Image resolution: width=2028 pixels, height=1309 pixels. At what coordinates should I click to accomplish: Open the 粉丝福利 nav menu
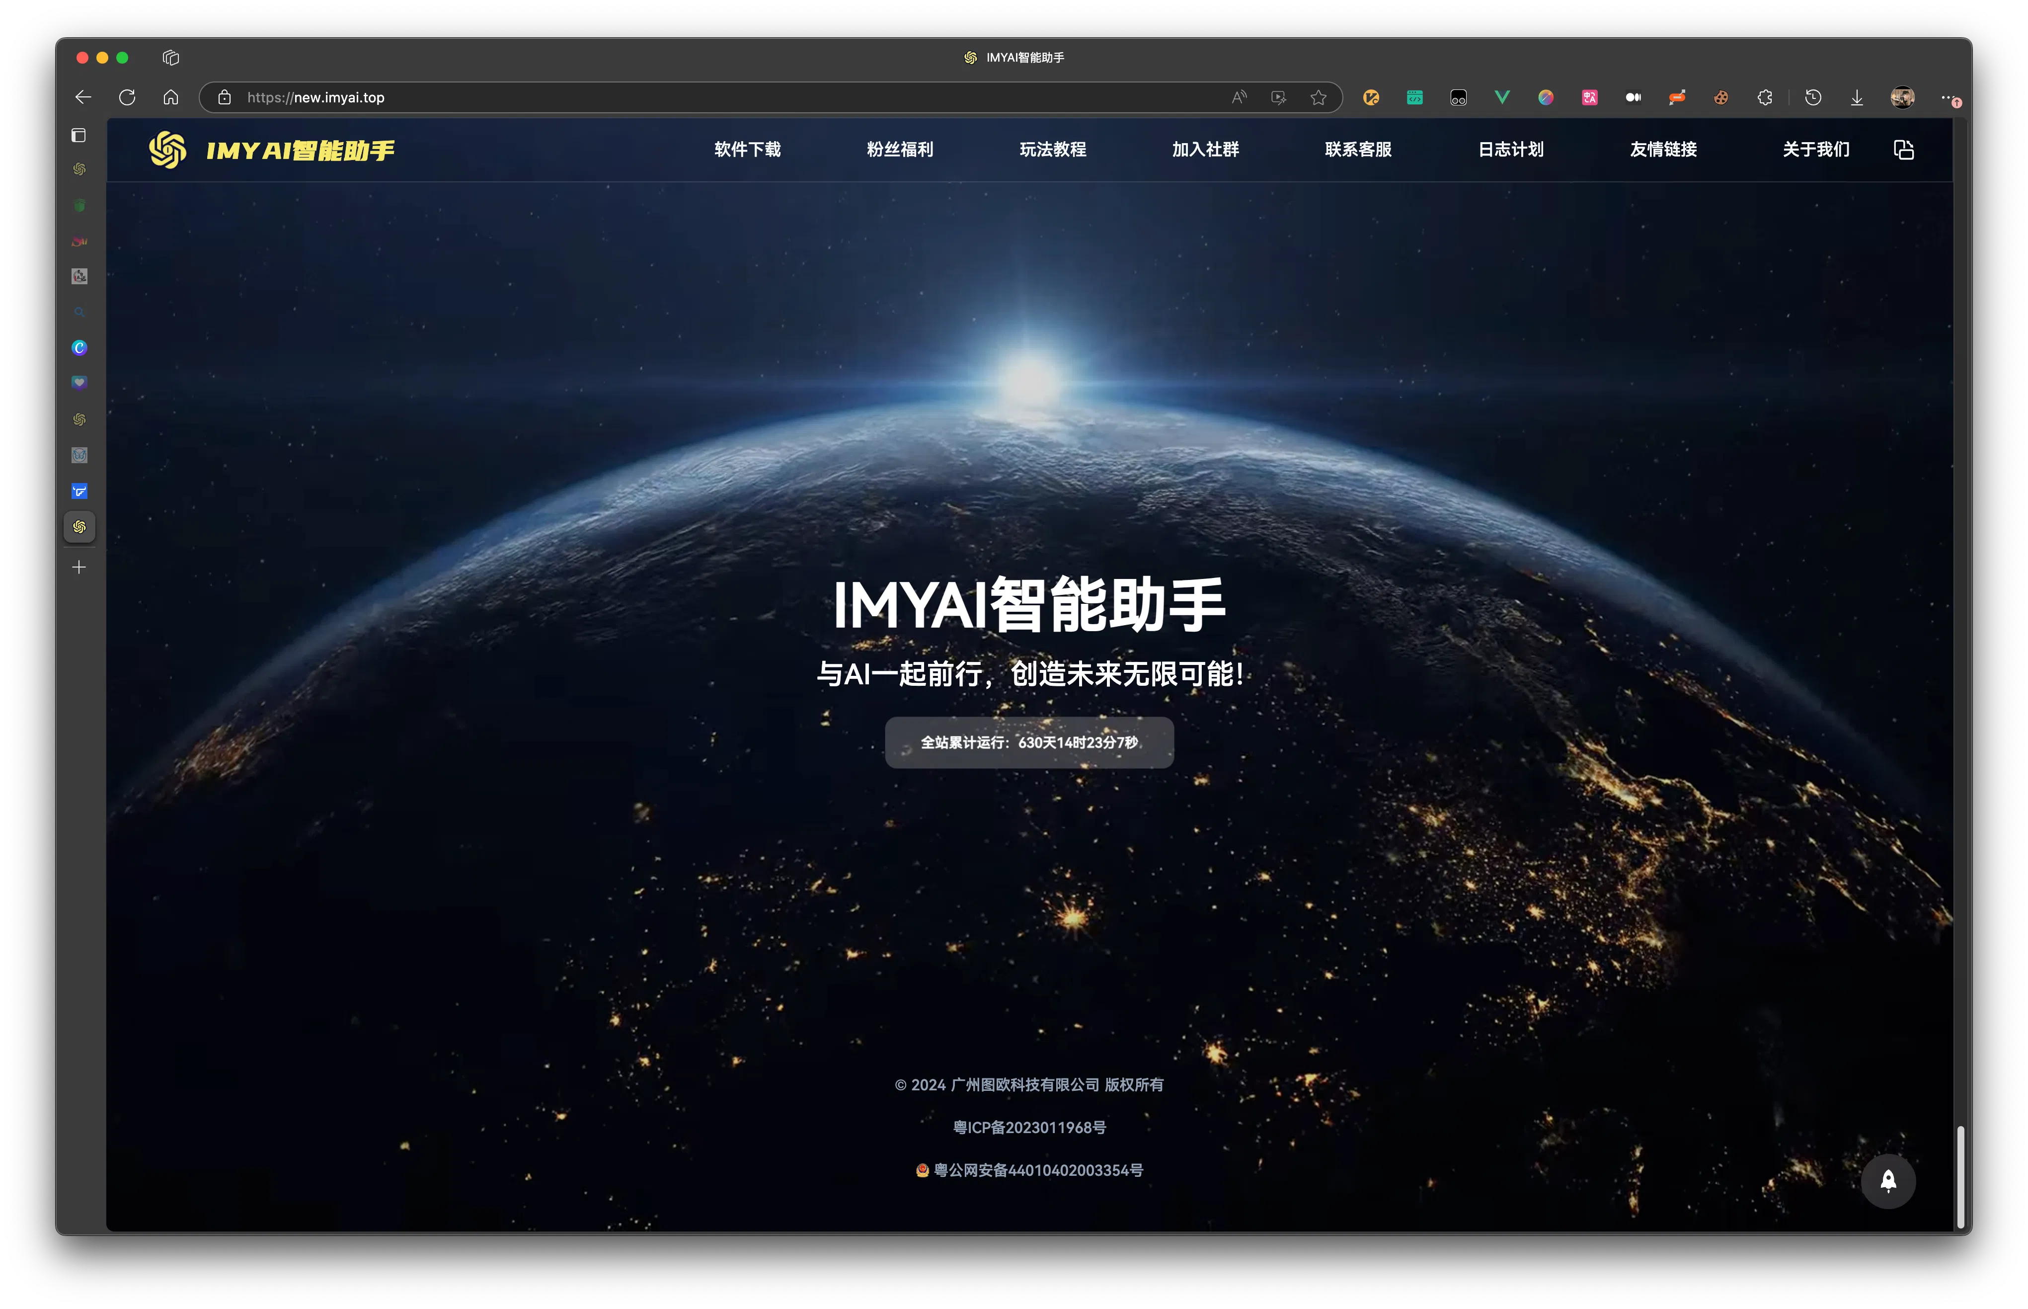[901, 150]
